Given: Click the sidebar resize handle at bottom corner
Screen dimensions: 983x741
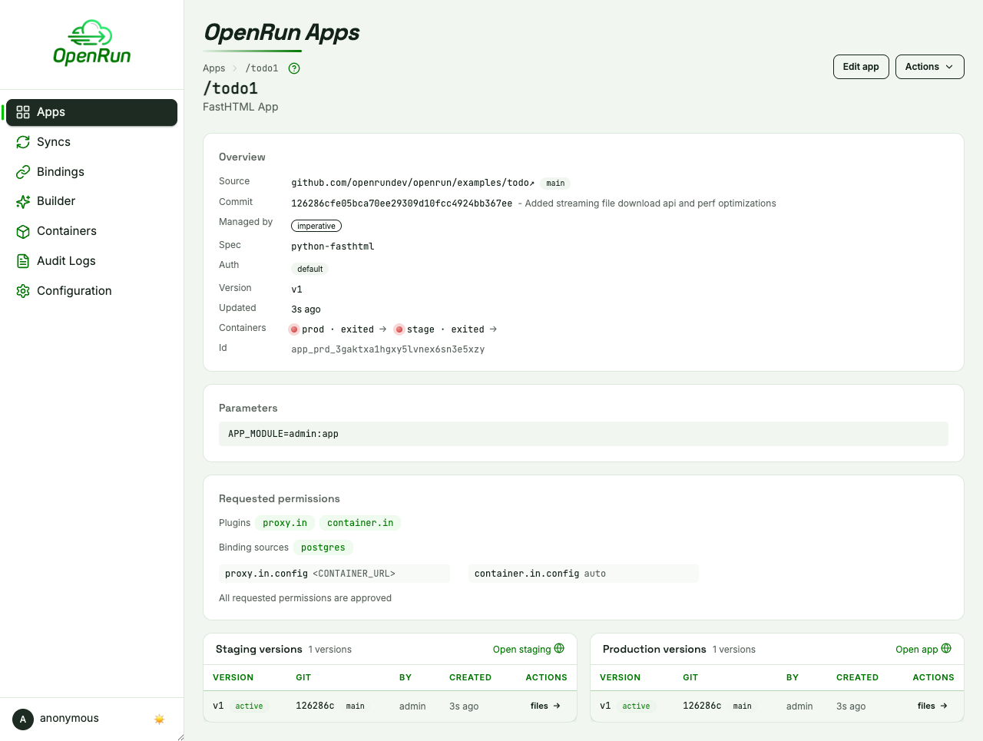Looking at the screenshot, I should point(180,737).
